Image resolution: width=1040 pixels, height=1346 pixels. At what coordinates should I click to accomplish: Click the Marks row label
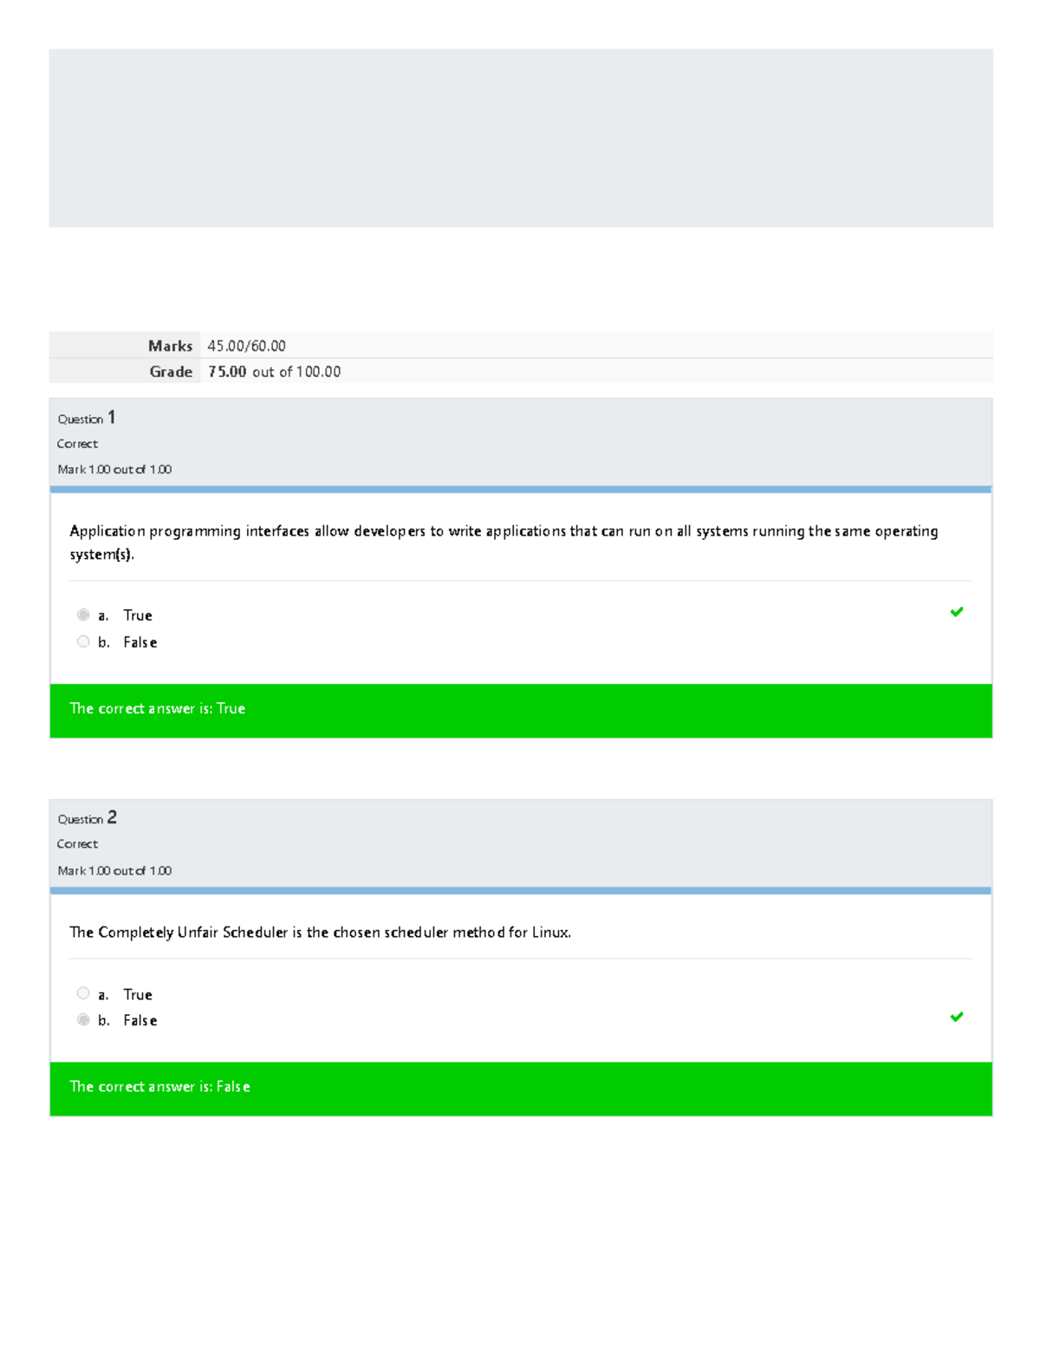(x=171, y=346)
